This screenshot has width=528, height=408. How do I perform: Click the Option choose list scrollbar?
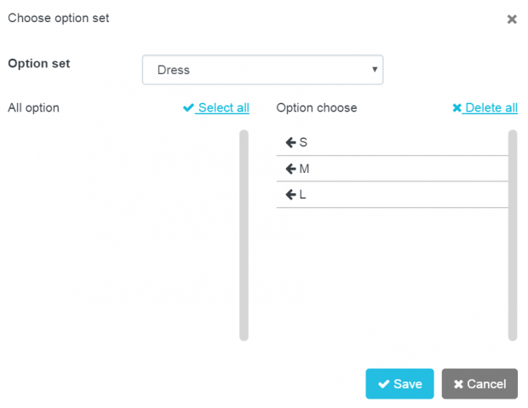[x=513, y=235]
